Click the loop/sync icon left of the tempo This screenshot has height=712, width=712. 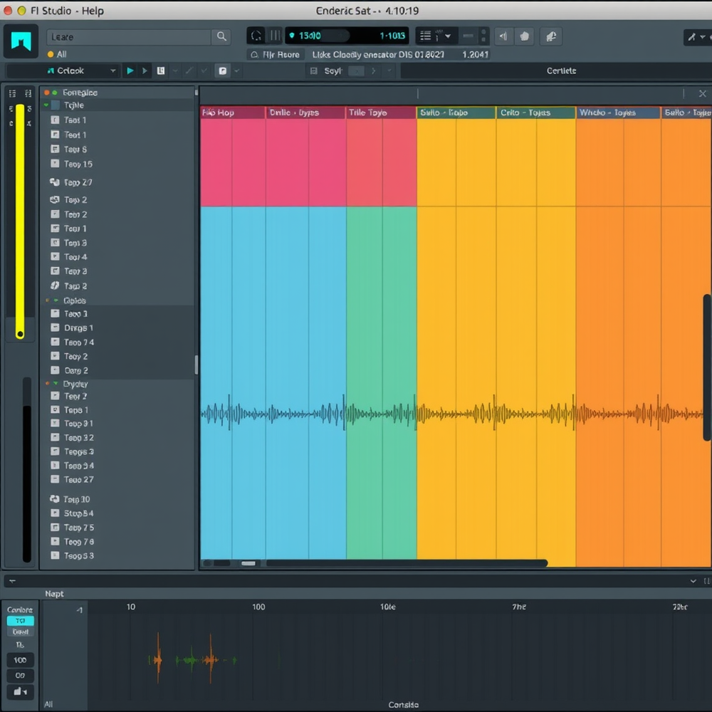(254, 35)
